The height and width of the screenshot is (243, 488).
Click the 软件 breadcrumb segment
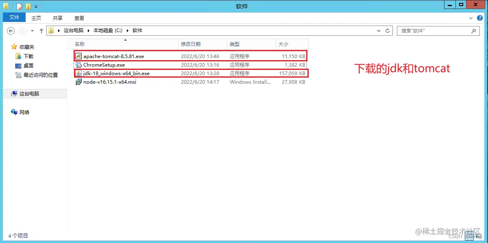pyautogui.click(x=137, y=30)
